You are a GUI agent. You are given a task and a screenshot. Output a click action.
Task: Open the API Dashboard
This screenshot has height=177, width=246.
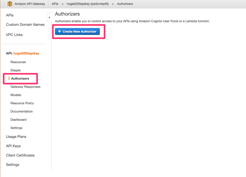(18, 119)
